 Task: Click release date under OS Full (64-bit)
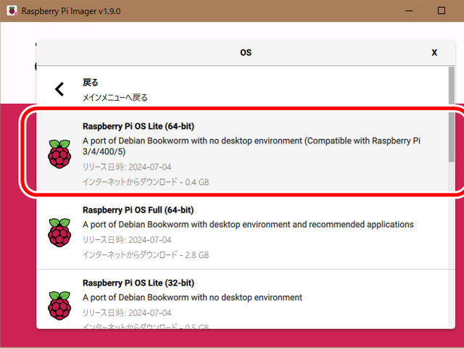(x=127, y=240)
